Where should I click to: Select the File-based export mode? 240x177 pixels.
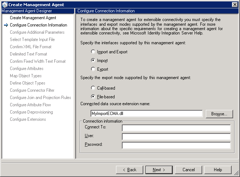coord(93,97)
